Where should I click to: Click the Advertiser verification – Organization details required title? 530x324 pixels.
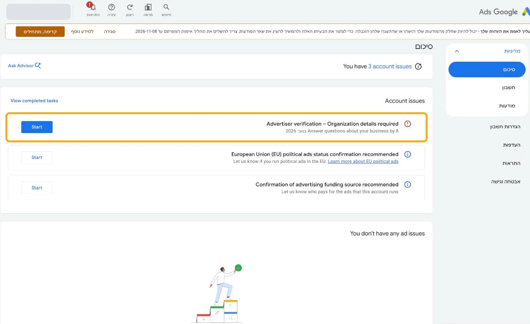pyautogui.click(x=333, y=124)
